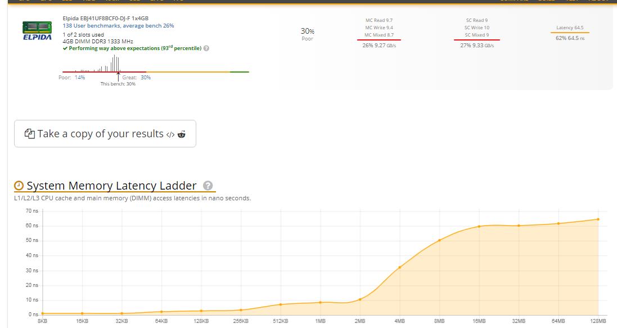The width and height of the screenshot is (617, 328).
Task: Click the 16KB x-axis label
Action: click(82, 321)
